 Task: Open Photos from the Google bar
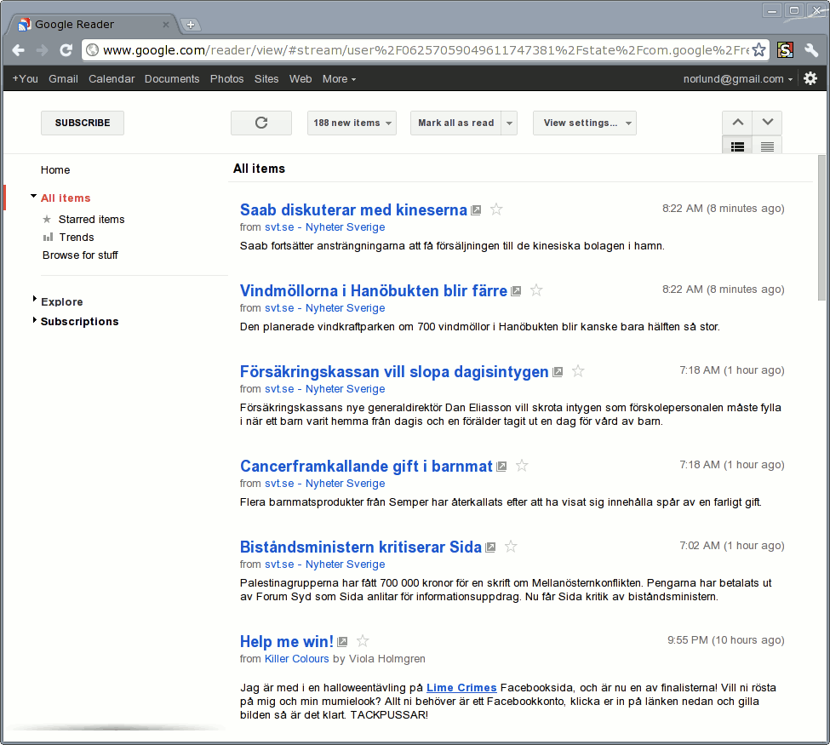click(x=227, y=79)
